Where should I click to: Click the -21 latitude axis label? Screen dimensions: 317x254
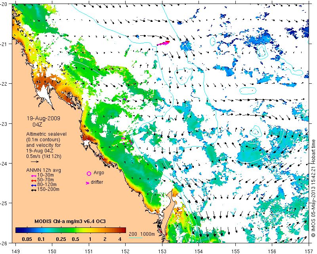point(4,44)
